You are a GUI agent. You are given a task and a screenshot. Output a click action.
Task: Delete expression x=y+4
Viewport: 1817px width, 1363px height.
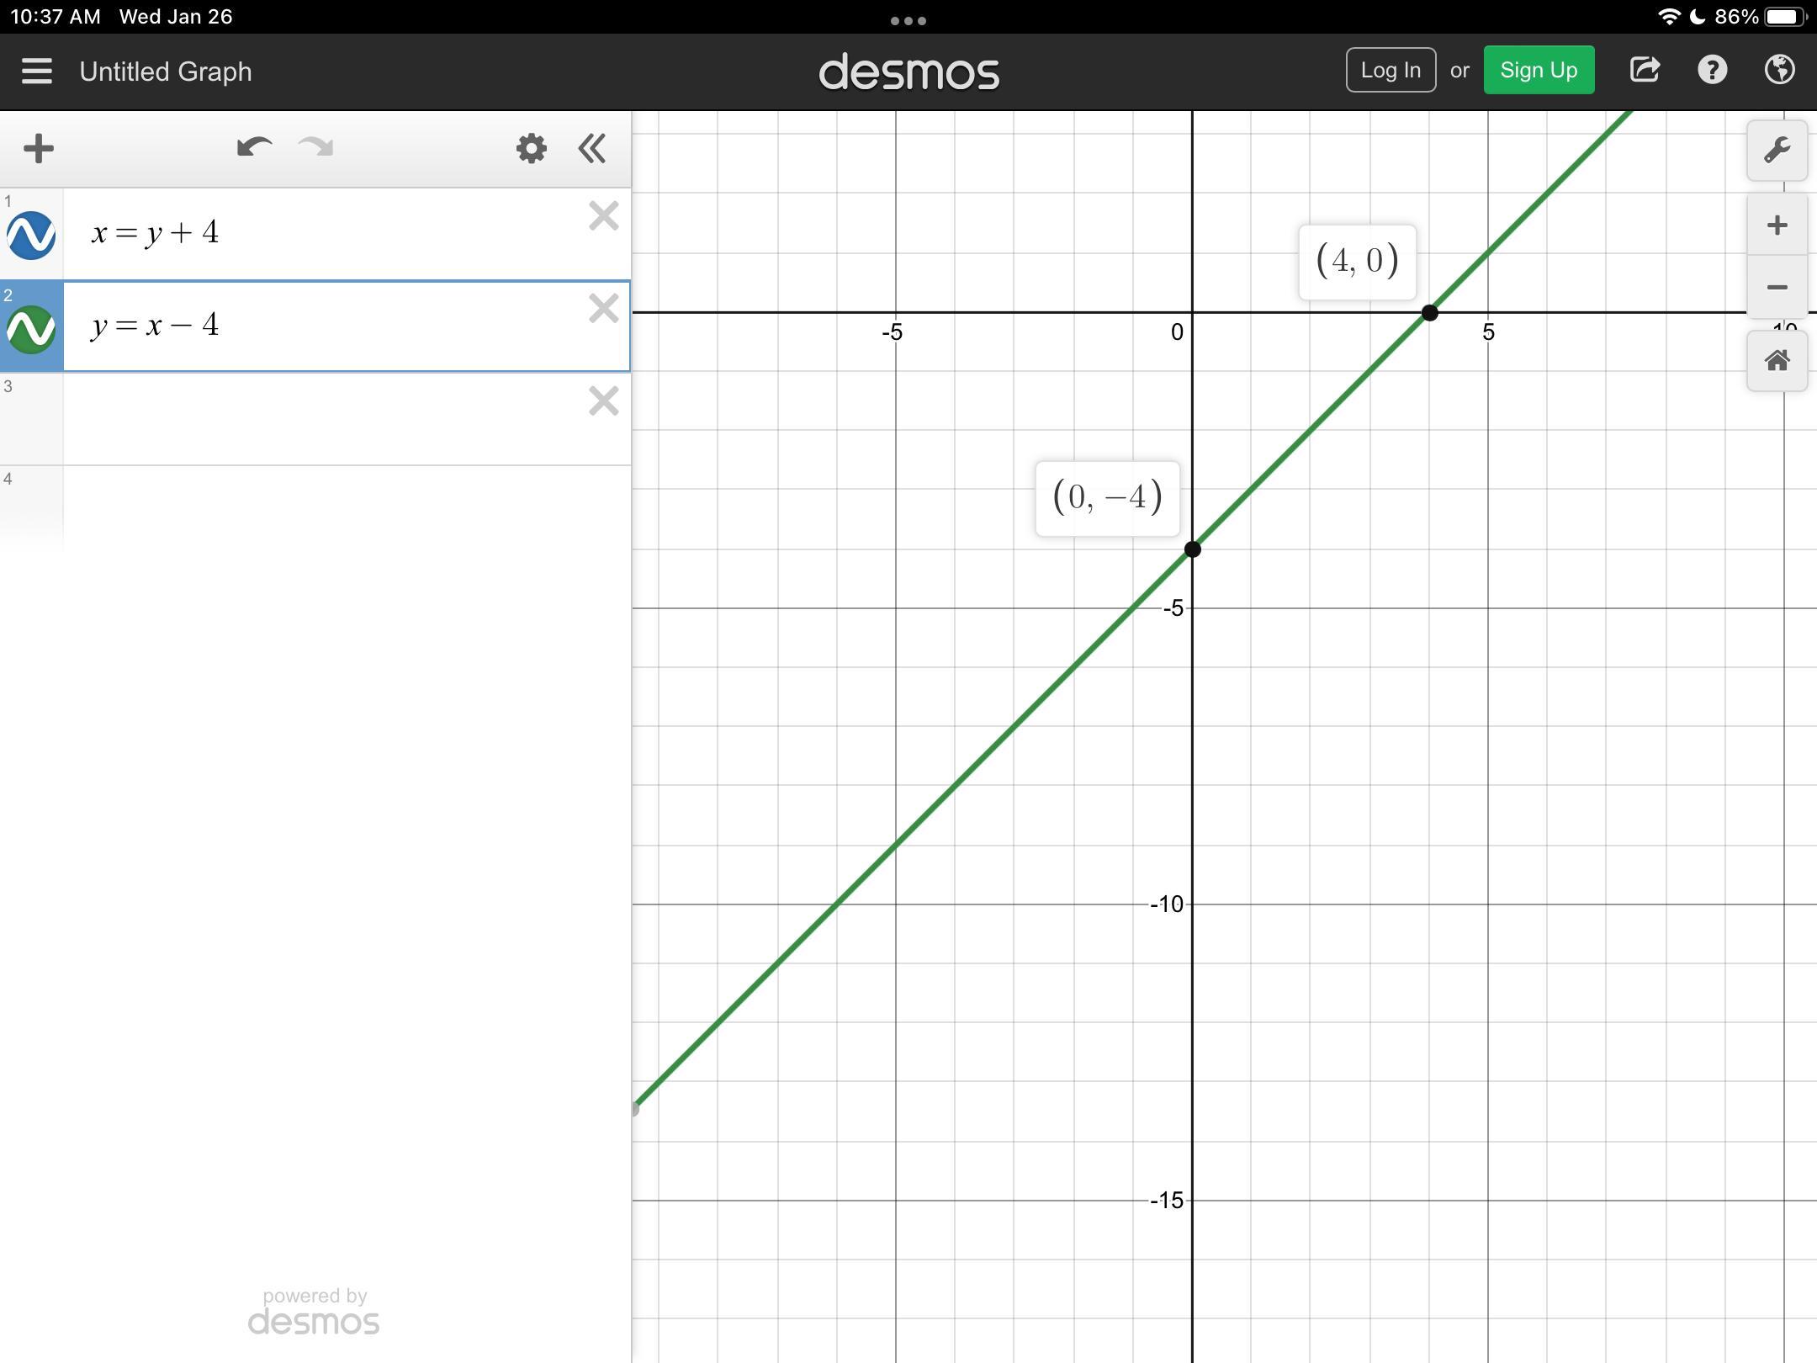tap(603, 216)
